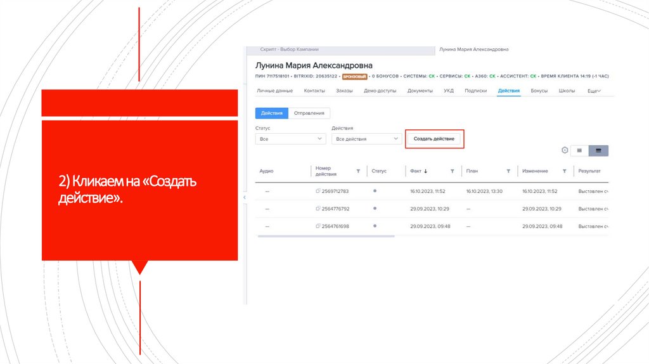Click the horizontal table scrollbar

click(326, 237)
